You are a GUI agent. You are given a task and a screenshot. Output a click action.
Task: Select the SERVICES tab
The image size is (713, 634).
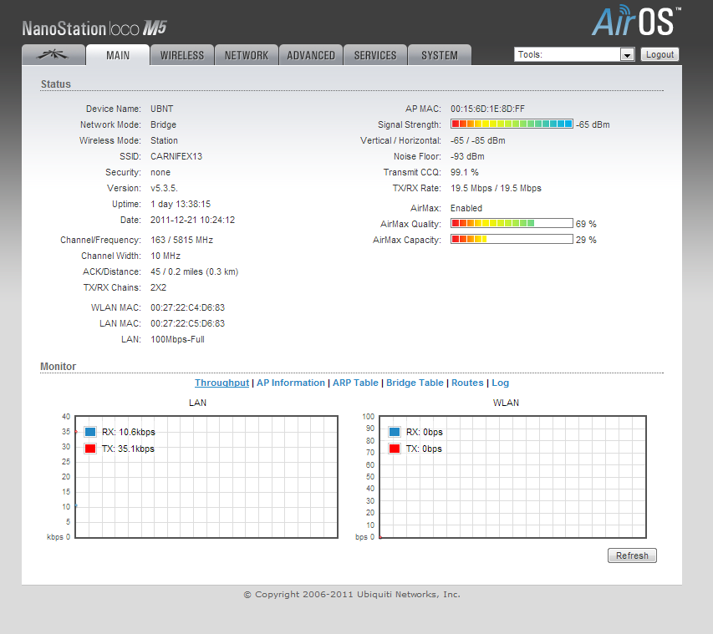(375, 55)
